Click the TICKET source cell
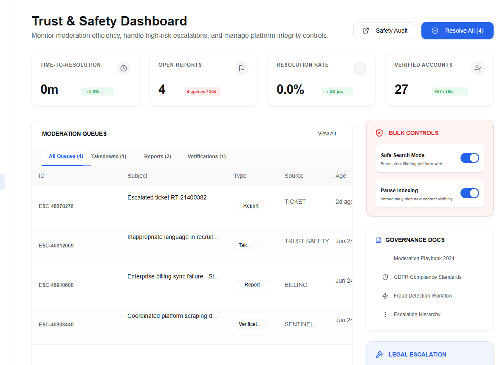497x365 pixels. (x=295, y=202)
